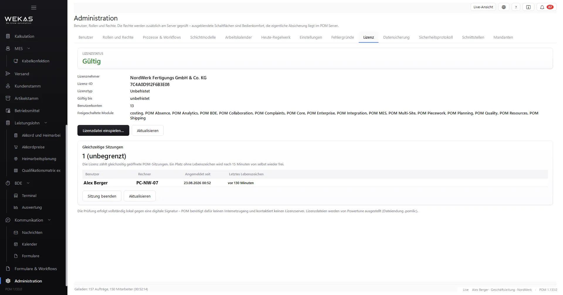
Task: Click licensee name NordWerk Fertigungs GmbH
Action: [x=168, y=78]
